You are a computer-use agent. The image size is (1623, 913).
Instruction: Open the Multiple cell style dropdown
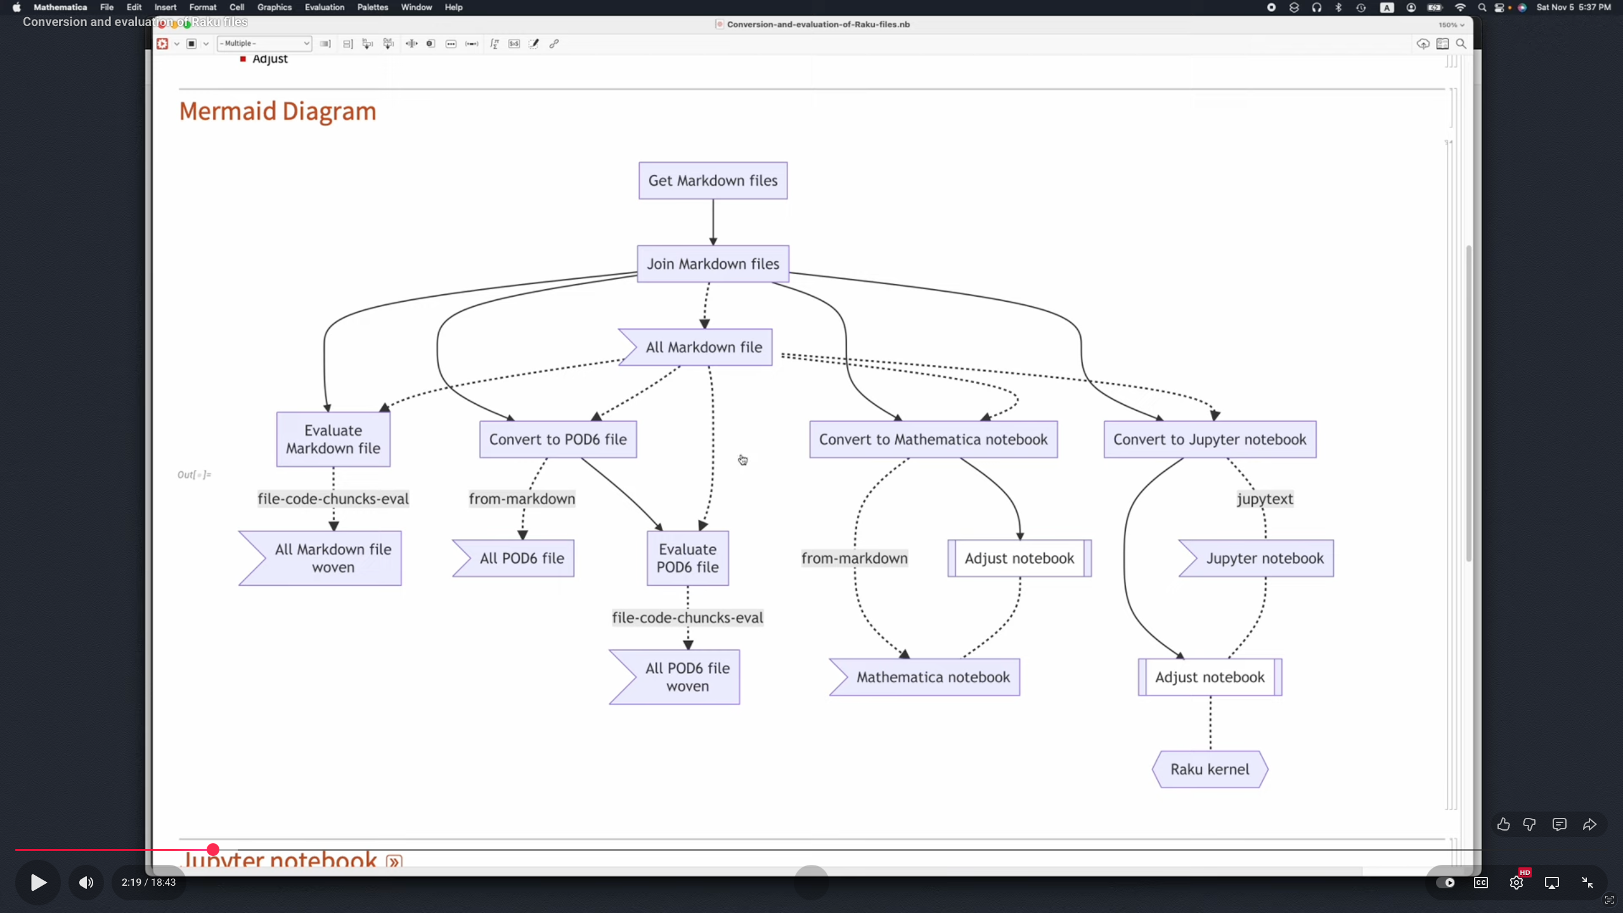[x=264, y=44]
